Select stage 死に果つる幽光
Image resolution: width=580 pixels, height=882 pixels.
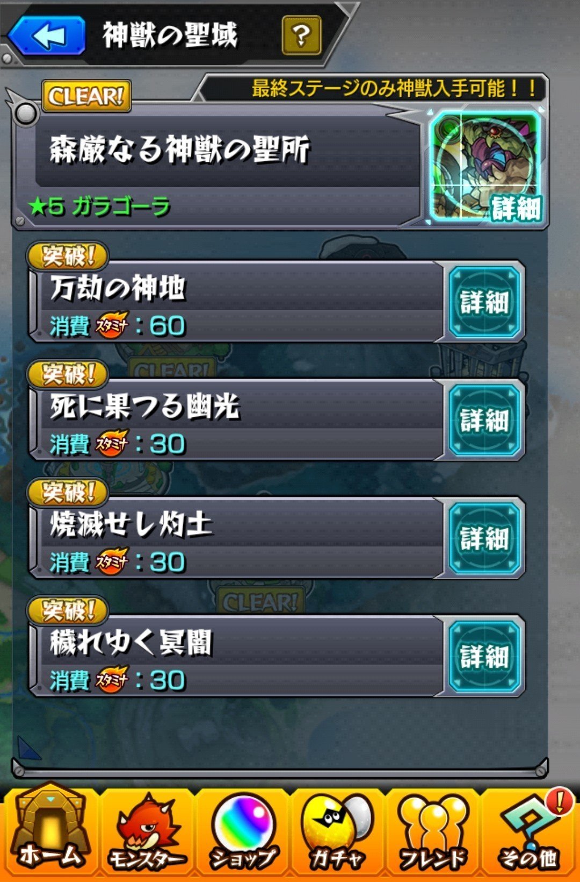coord(236,421)
